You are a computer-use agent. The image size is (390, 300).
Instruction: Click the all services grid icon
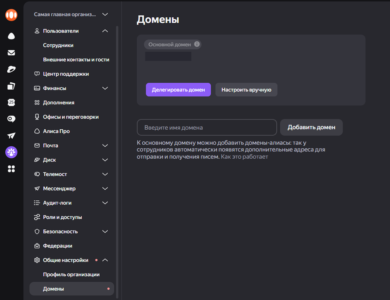click(11, 169)
